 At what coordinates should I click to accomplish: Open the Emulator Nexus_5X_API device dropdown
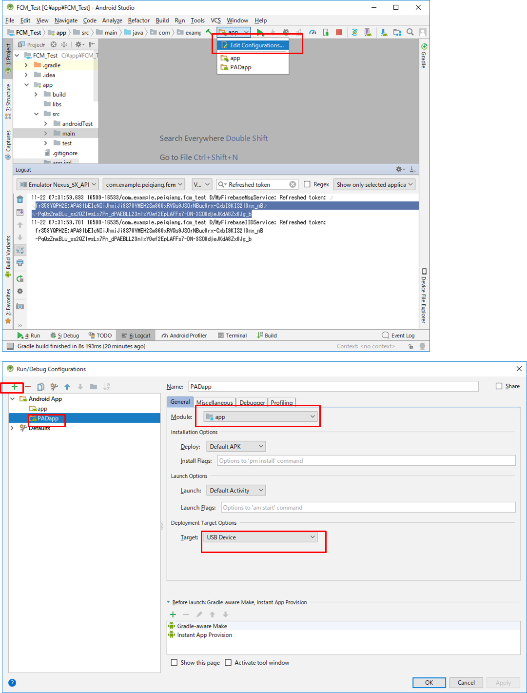[x=58, y=184]
